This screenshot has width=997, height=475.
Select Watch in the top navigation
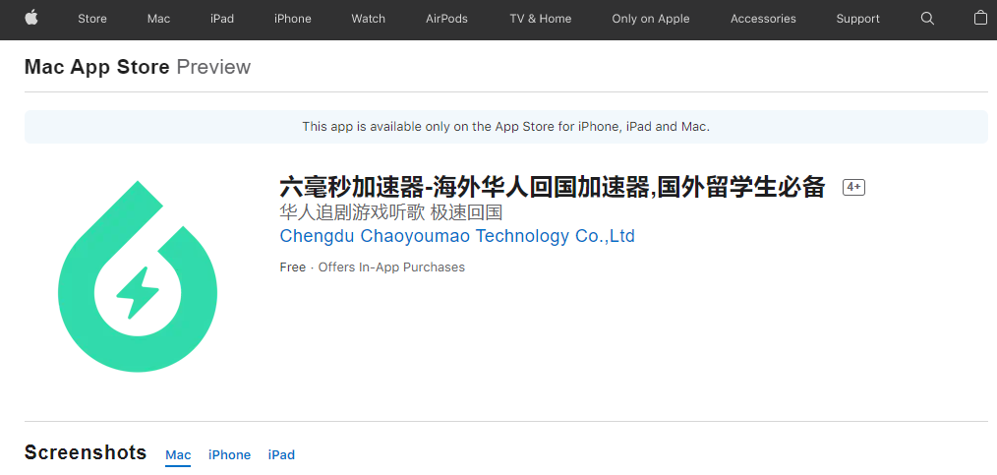click(x=369, y=19)
